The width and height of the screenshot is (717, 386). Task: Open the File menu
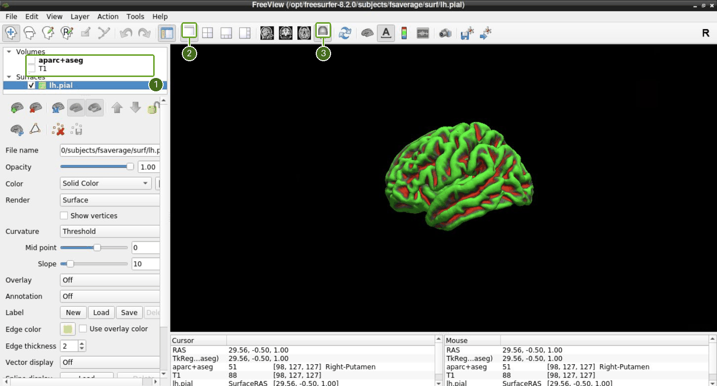pyautogui.click(x=11, y=16)
